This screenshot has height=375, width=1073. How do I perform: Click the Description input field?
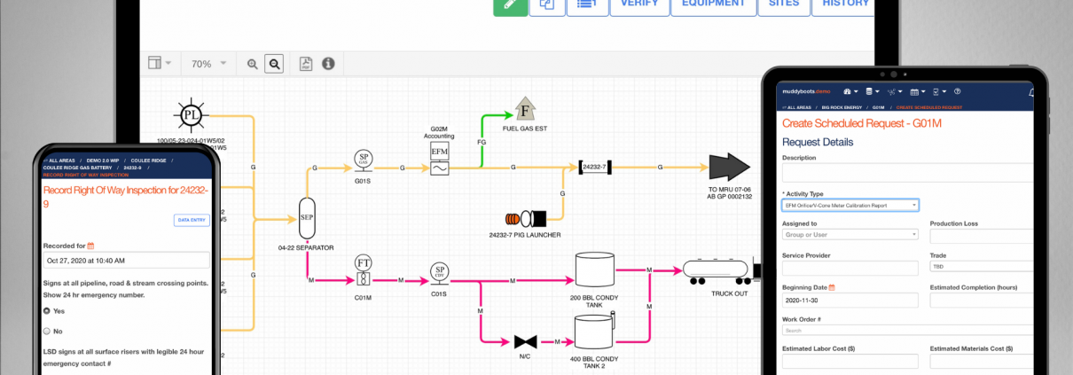click(x=905, y=172)
